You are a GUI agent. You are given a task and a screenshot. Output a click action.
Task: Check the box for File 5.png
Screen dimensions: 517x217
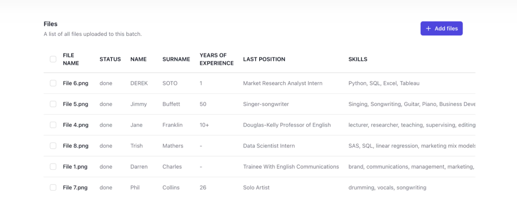tap(53, 104)
